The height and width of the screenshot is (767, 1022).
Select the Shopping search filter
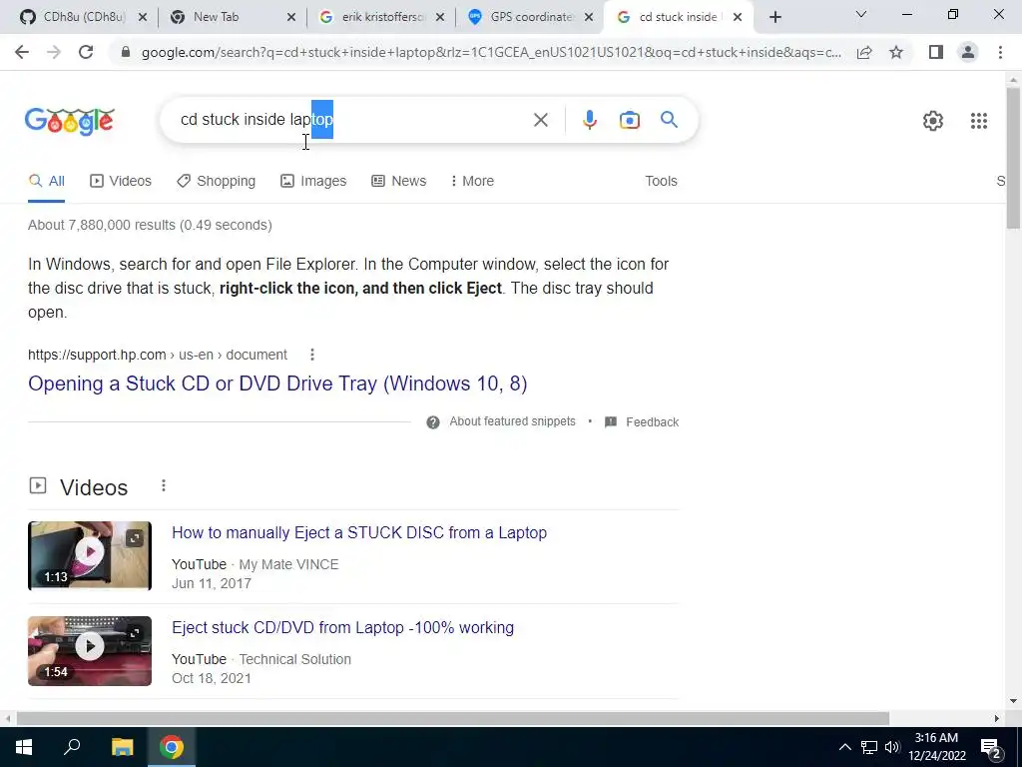216,182
